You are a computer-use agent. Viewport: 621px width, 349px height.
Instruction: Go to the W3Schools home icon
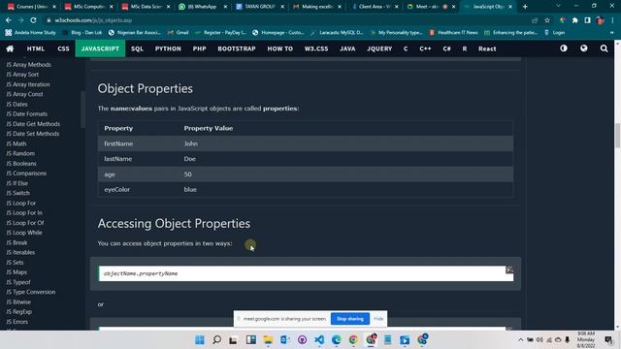coord(10,48)
